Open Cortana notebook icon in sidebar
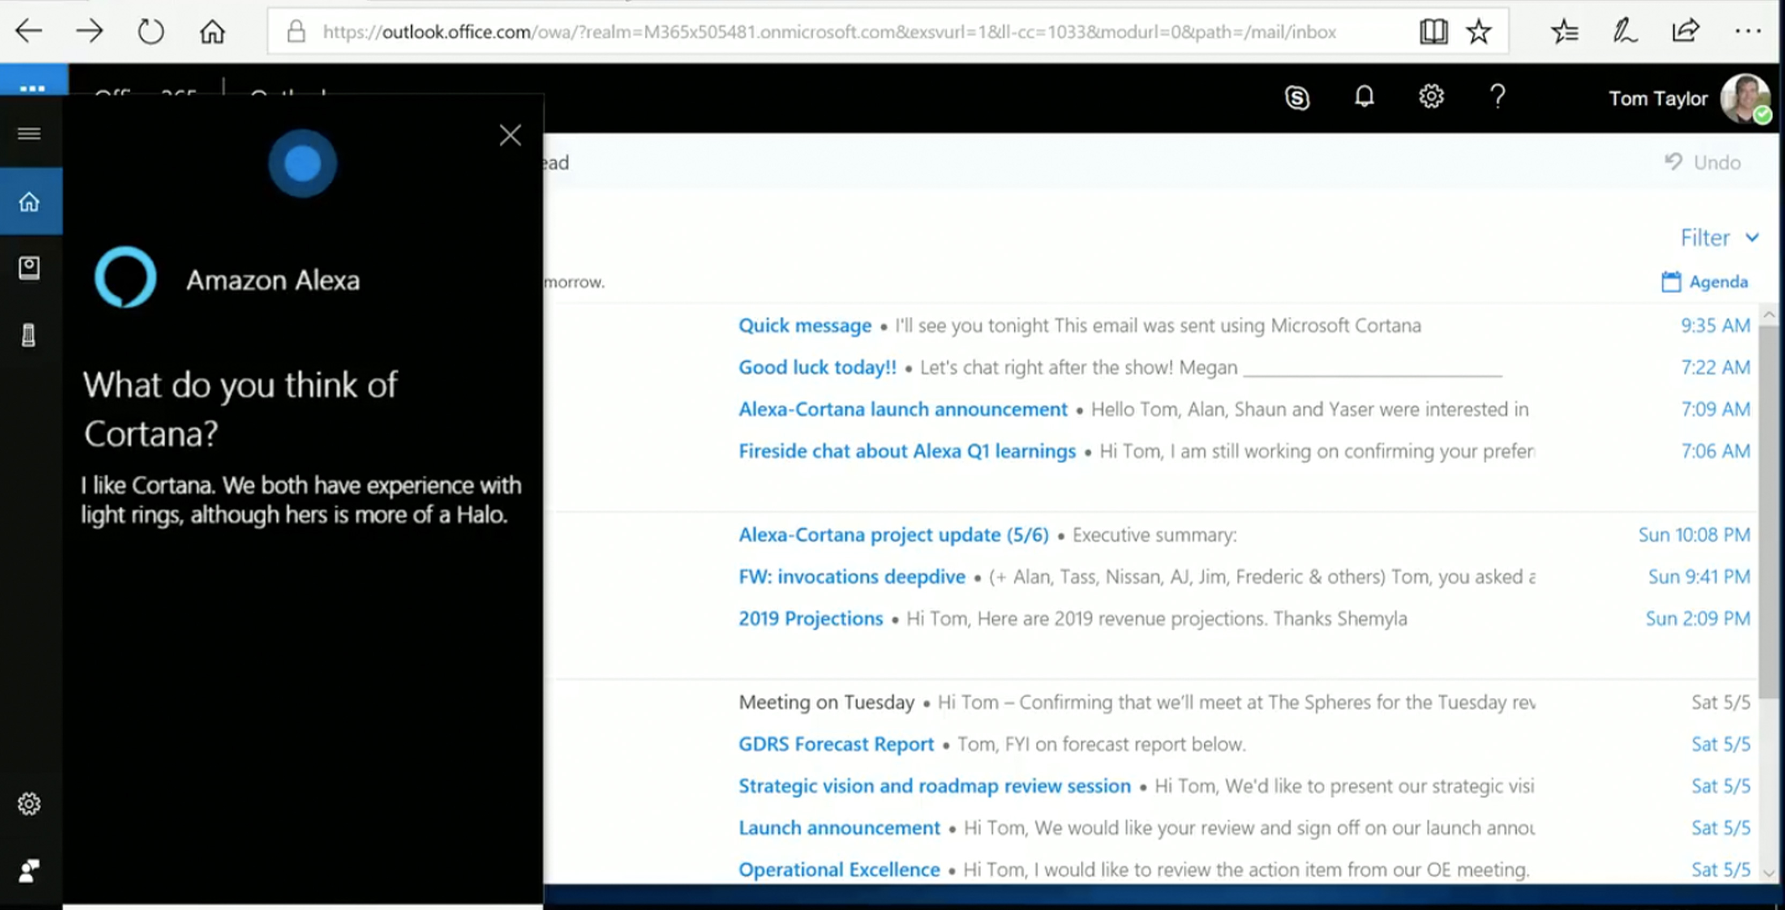The image size is (1785, 910). pyautogui.click(x=29, y=268)
